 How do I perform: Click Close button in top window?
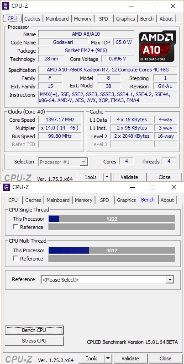[164, 177]
